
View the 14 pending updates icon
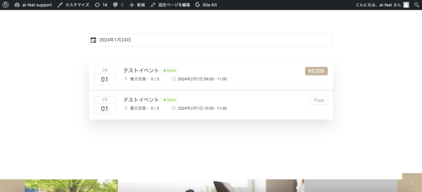(97, 5)
